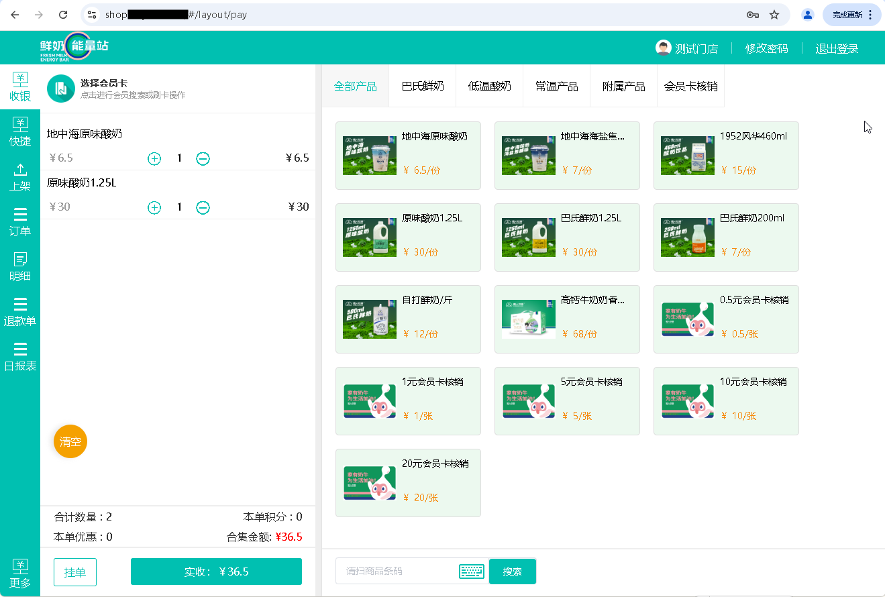Click the 实收 ¥36.5 checkout button
The width and height of the screenshot is (885, 597).
[x=216, y=572]
